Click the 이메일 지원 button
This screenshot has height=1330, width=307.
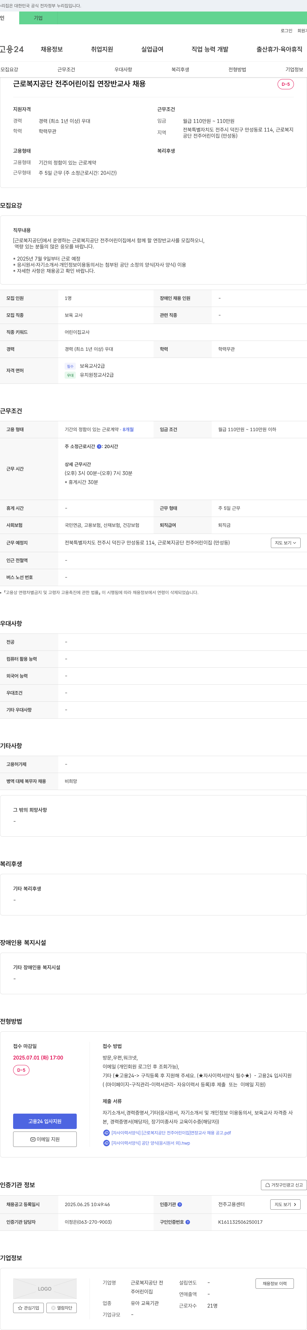(x=45, y=1139)
